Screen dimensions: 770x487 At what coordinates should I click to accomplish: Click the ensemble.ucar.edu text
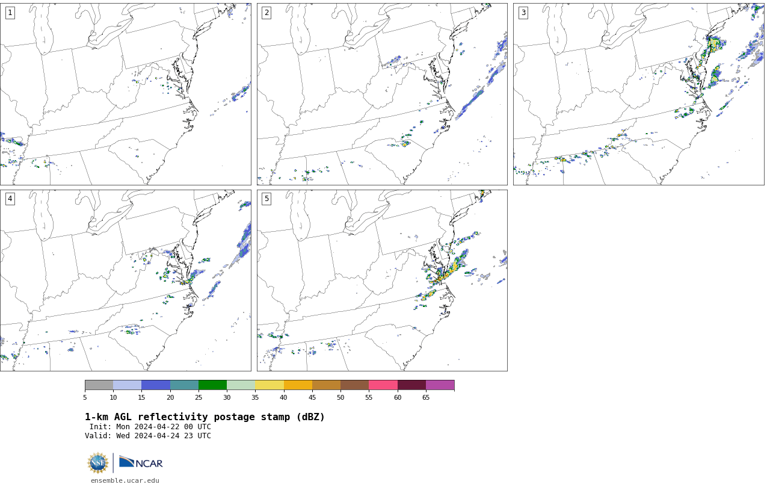[125, 480]
